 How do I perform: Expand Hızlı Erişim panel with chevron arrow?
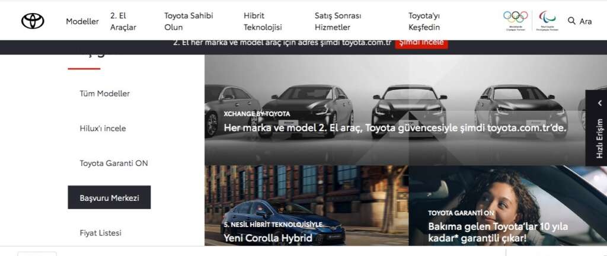[x=600, y=103]
